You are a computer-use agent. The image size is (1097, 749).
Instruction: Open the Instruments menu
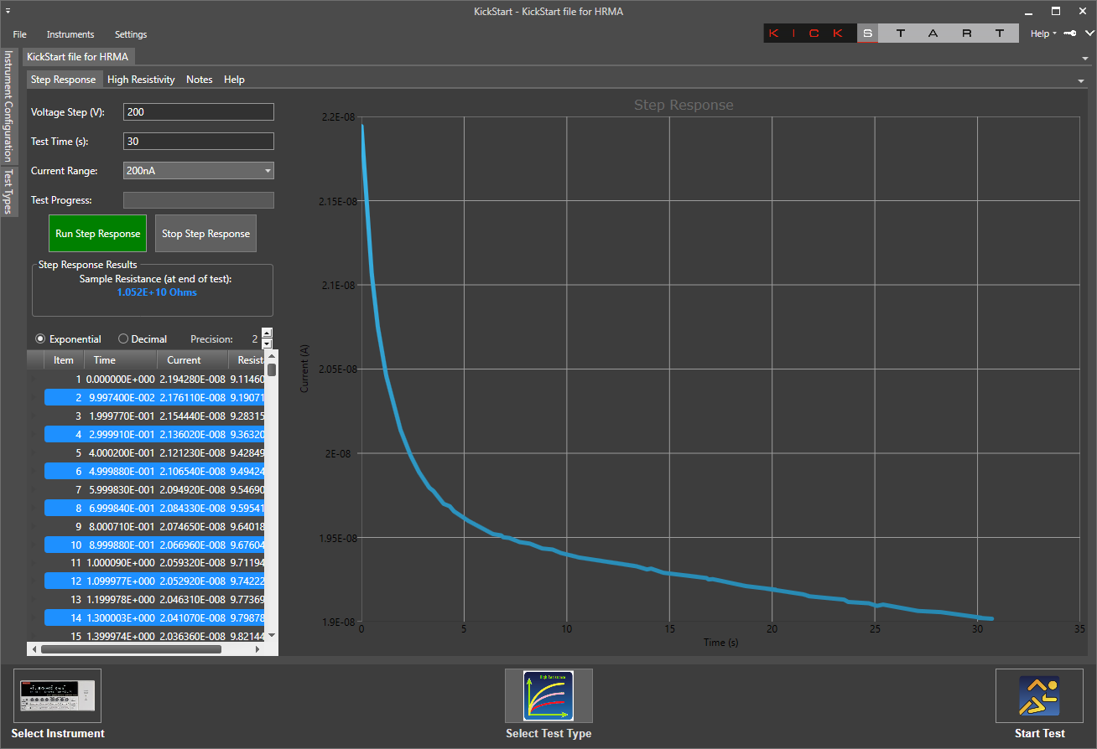(70, 34)
